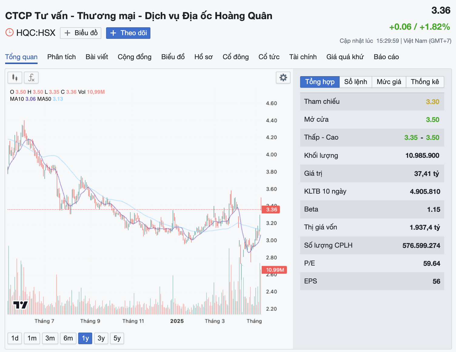Click the 10.99M volume label

point(274,270)
